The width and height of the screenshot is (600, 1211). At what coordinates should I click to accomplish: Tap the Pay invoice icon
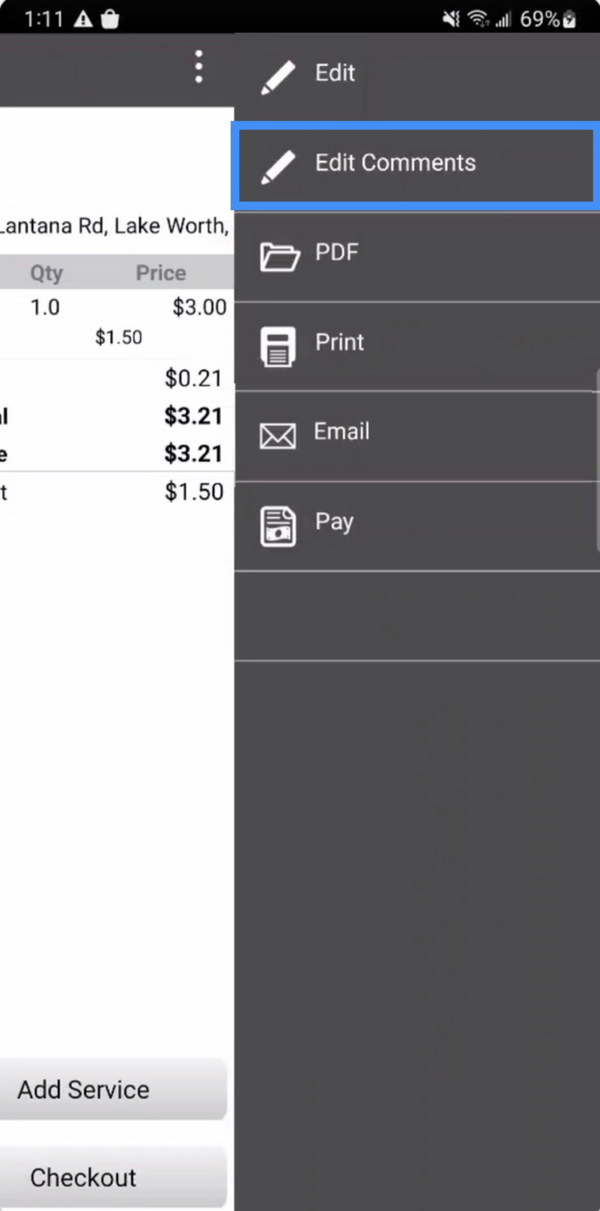(x=278, y=526)
